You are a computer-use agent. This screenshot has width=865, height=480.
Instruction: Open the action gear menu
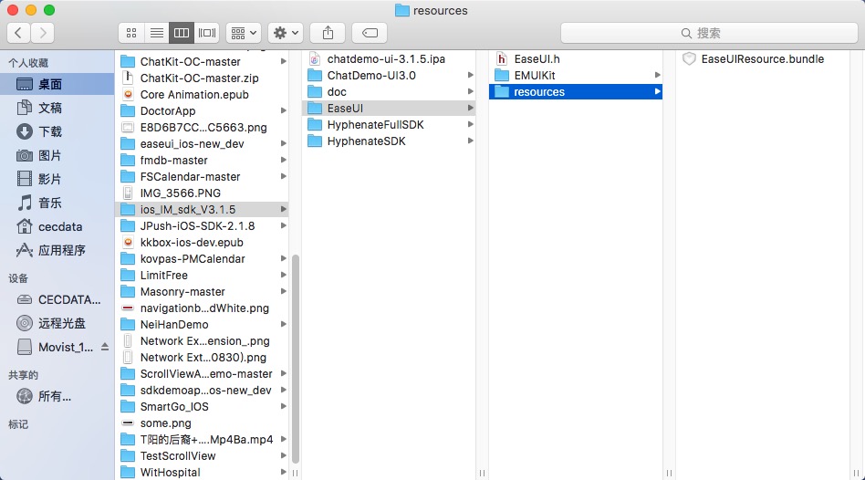coord(286,33)
